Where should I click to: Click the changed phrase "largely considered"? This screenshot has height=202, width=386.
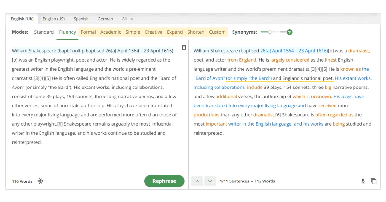290,60
